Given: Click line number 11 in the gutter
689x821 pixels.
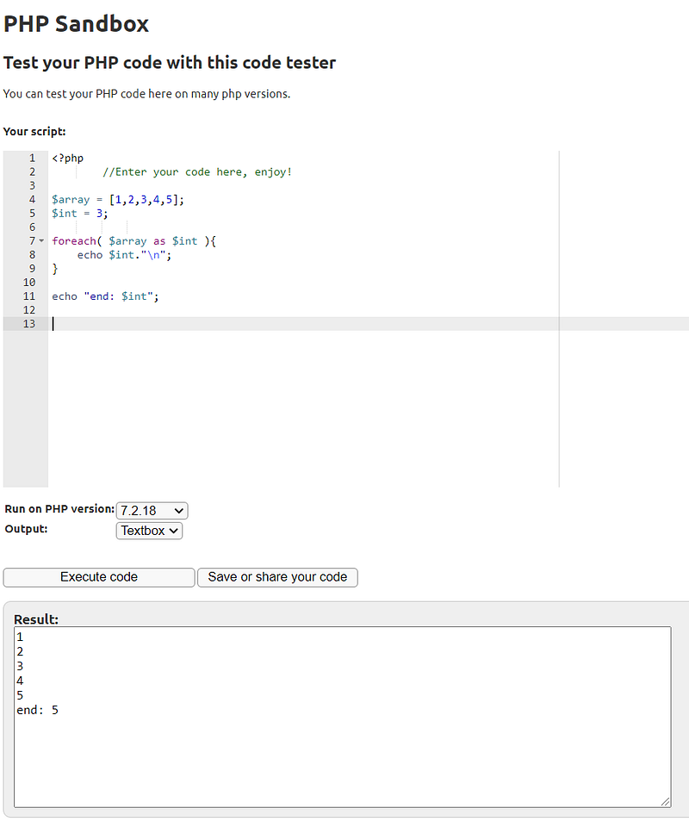Looking at the screenshot, I should (29, 296).
